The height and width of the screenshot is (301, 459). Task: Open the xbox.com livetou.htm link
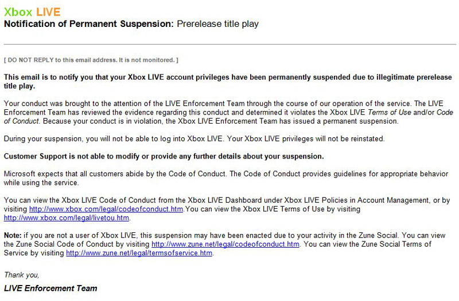(x=67, y=218)
